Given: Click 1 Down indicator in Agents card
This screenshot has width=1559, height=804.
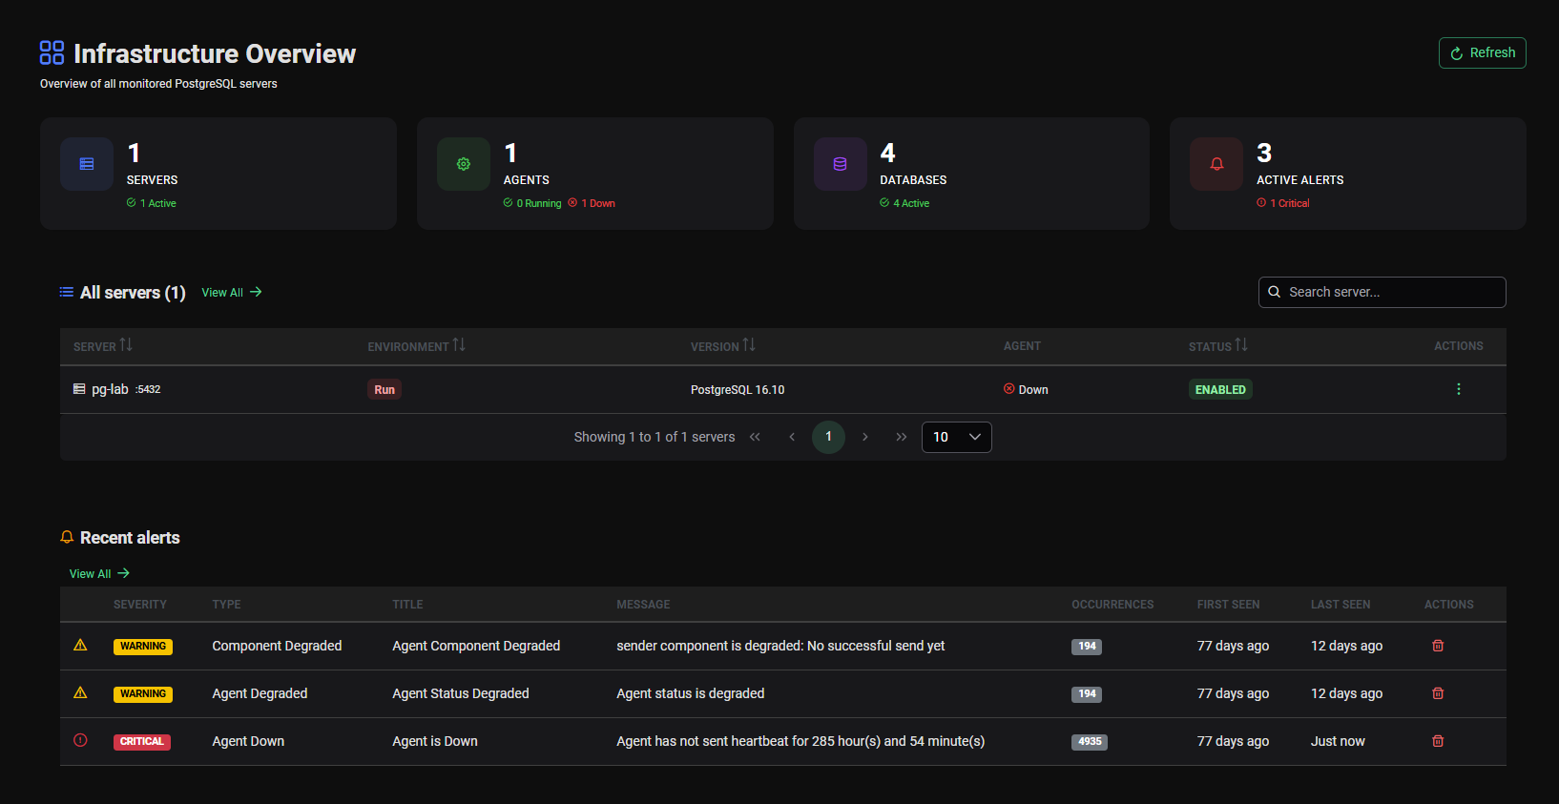Looking at the screenshot, I should 592,203.
